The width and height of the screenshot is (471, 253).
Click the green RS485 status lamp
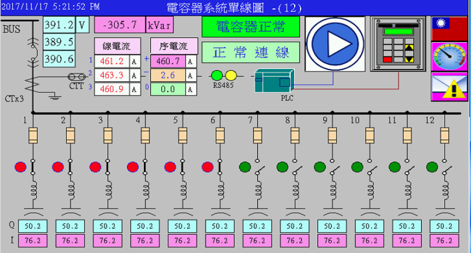coord(217,75)
